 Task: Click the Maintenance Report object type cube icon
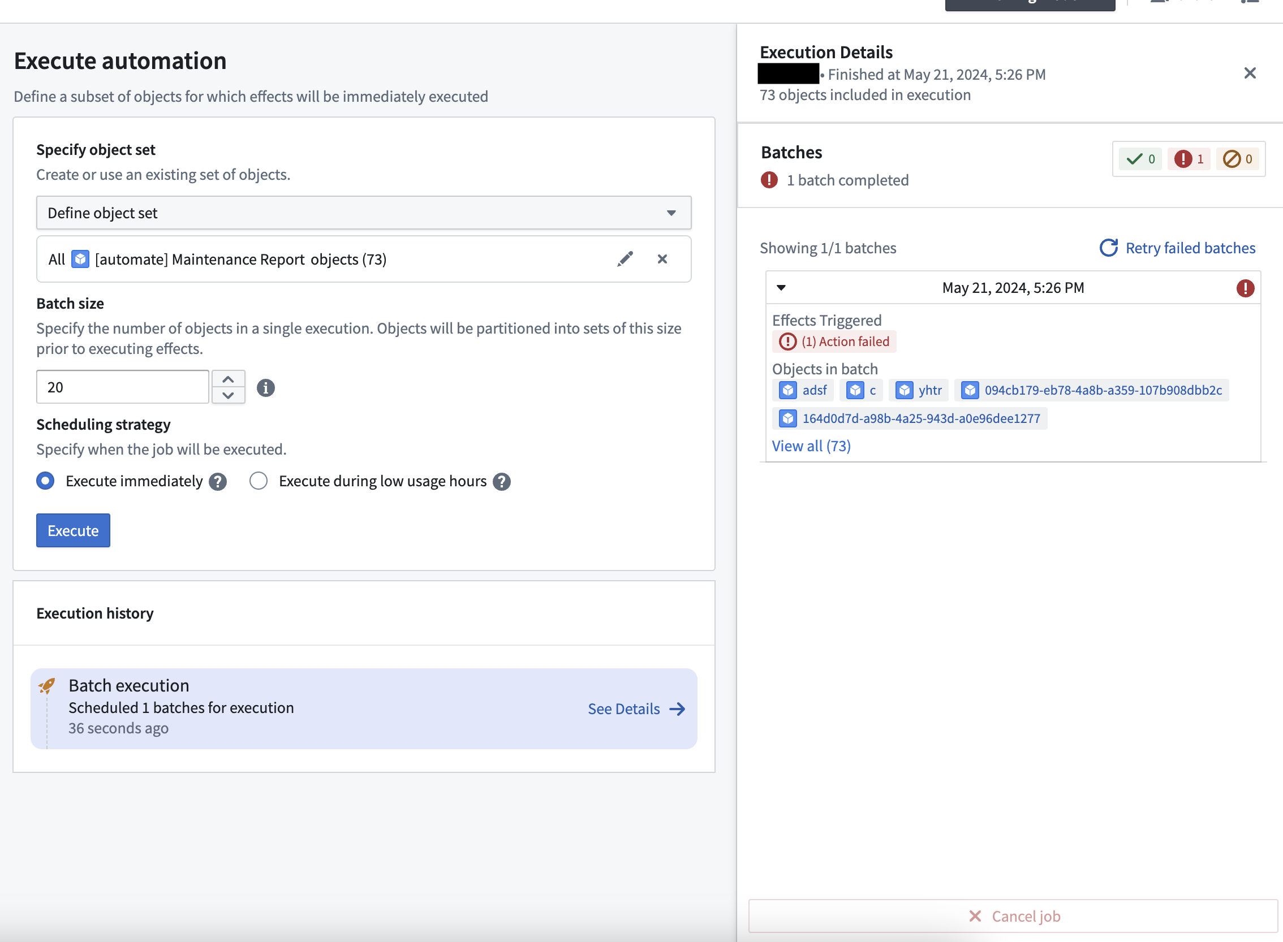click(80, 259)
